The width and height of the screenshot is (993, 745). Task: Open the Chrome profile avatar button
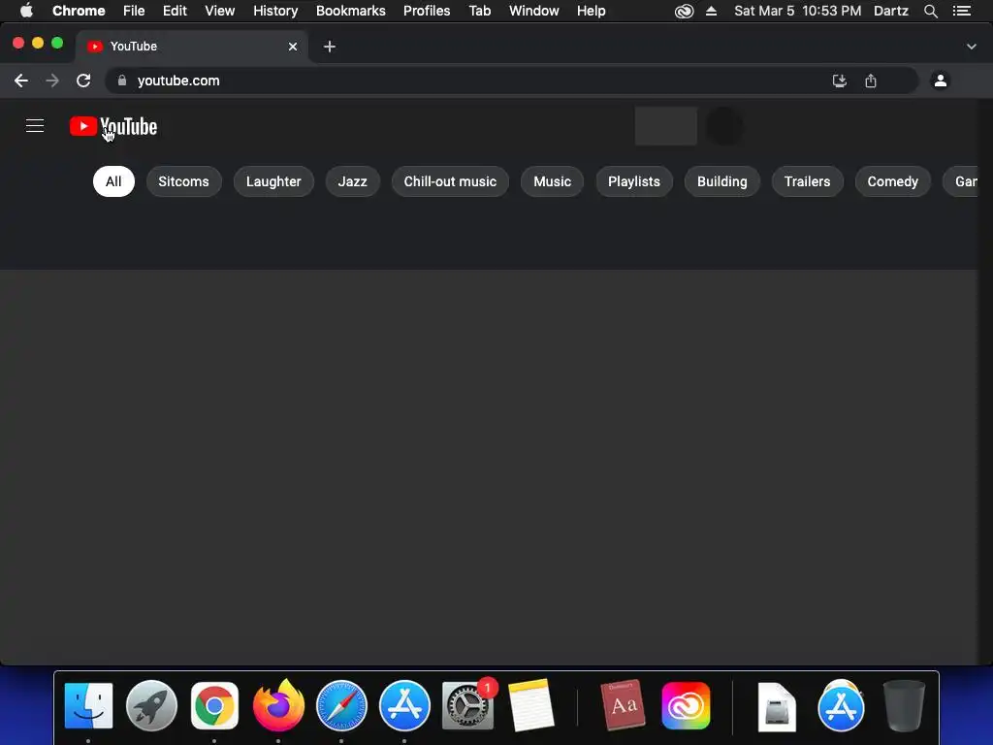click(x=941, y=81)
